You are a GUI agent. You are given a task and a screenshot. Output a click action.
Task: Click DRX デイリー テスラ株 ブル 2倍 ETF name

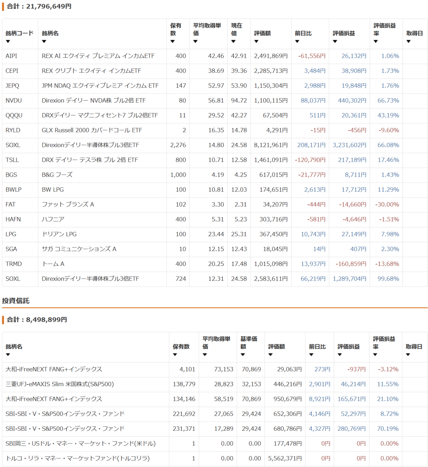click(x=90, y=160)
